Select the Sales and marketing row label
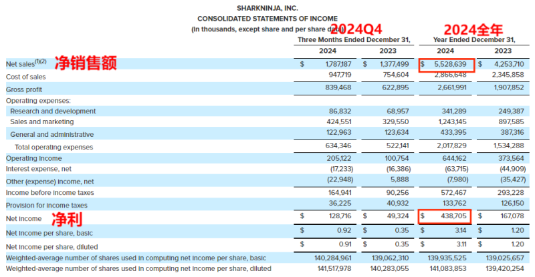This screenshot has height=277, width=535. (44, 122)
